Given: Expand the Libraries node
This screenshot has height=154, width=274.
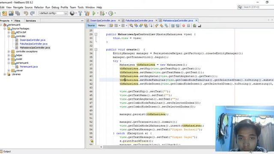Looking at the screenshot, I should coord(5,74).
